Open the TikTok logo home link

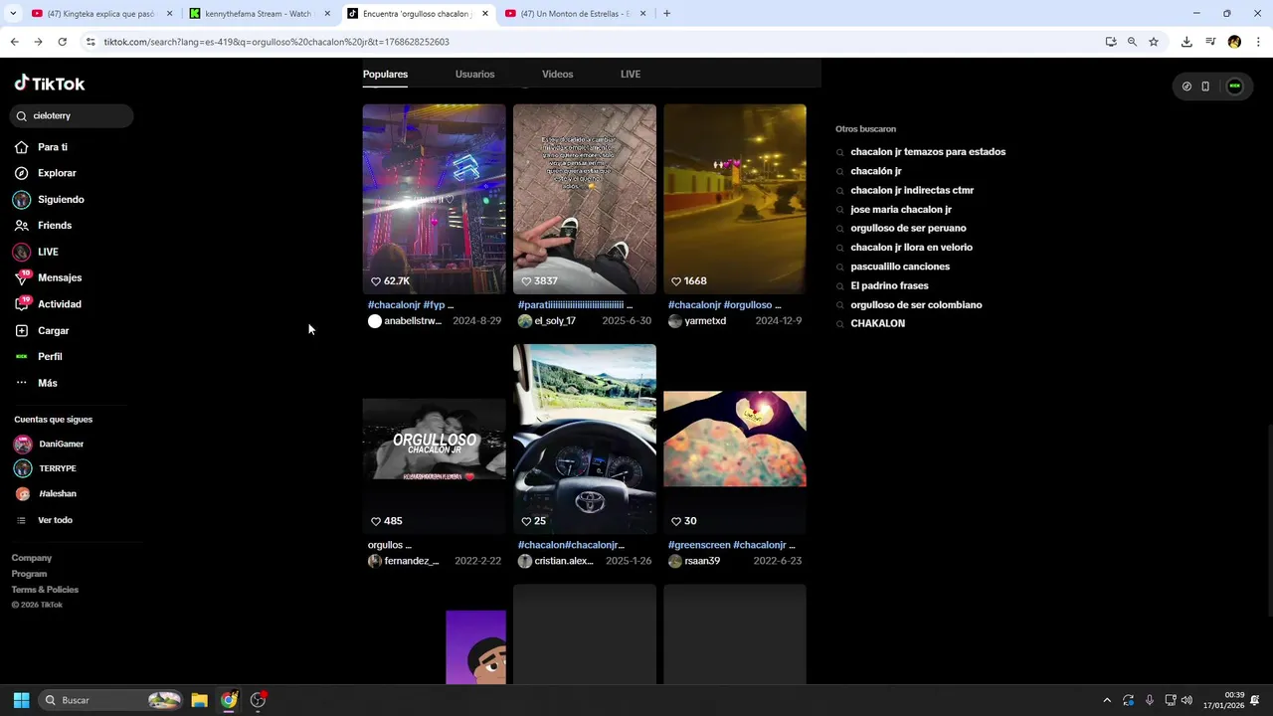click(50, 84)
